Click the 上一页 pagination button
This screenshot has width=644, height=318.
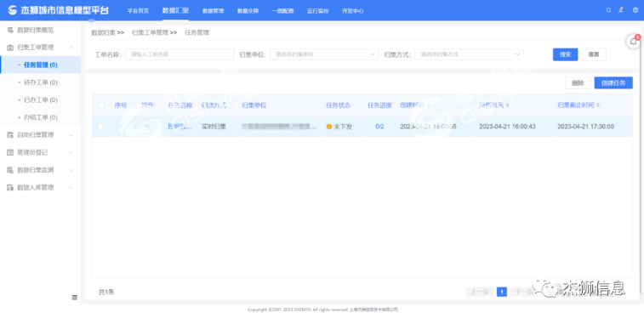pos(480,292)
